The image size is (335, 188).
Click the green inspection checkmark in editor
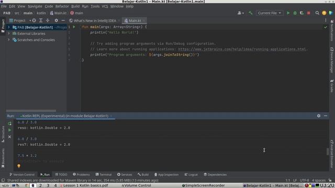coord(325,27)
